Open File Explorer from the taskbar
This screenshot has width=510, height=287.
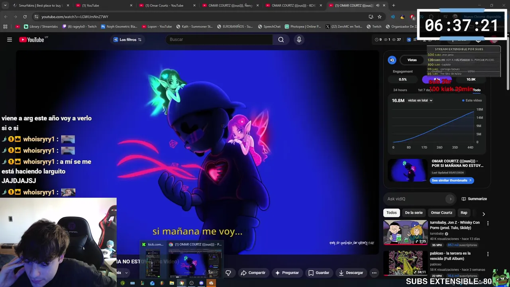172,283
